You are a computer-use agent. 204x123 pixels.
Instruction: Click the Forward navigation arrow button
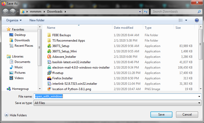pyautogui.click(x=13, y=12)
